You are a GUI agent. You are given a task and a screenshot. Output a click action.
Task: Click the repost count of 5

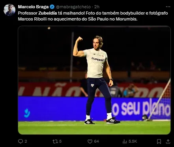point(60,141)
